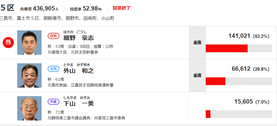Click the red 自民 party badge
The width and height of the screenshot is (277, 126).
pos(54,36)
